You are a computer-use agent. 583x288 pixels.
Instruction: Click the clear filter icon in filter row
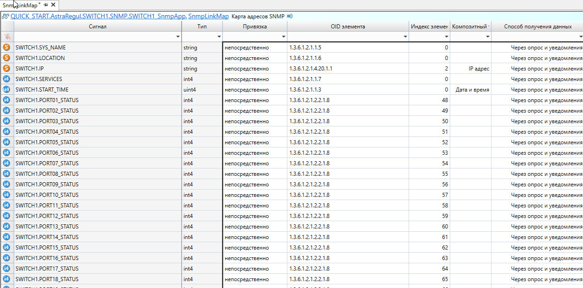pyautogui.click(x=6, y=36)
